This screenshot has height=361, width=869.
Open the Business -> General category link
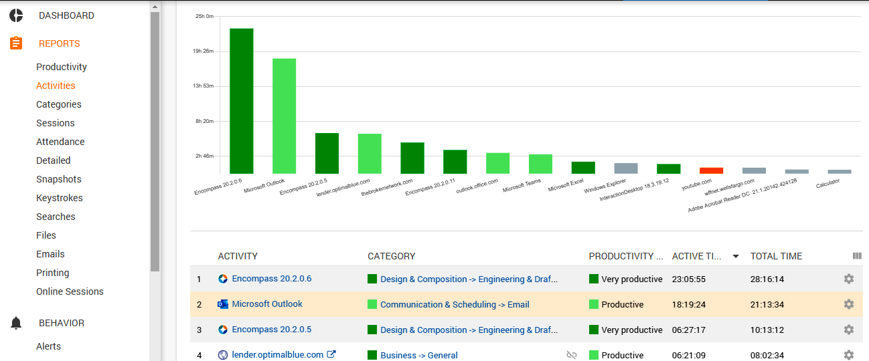click(419, 356)
